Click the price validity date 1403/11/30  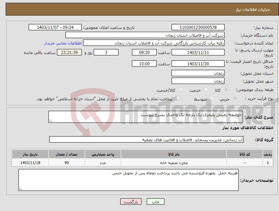point(198,64)
